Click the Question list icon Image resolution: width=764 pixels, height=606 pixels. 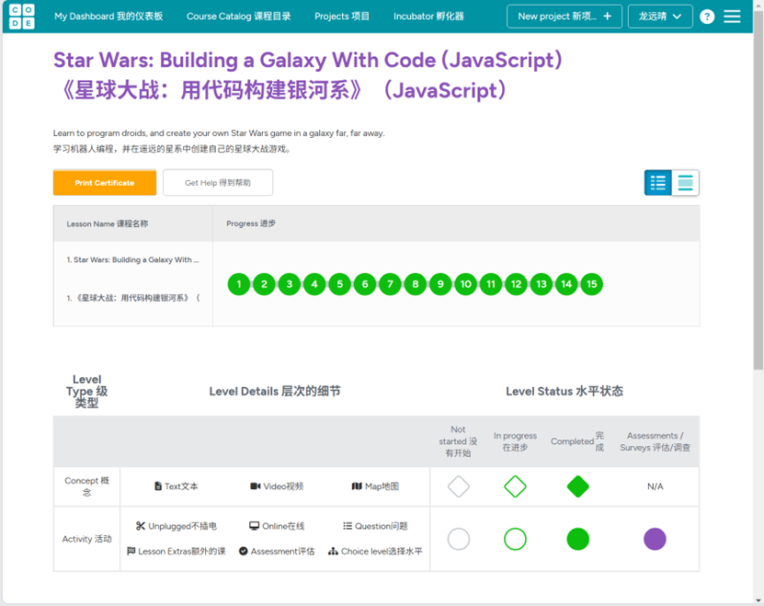348,526
